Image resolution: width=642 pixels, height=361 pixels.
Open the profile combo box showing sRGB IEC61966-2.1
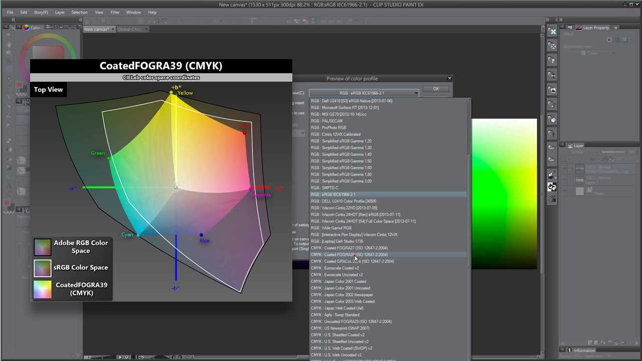click(x=364, y=93)
